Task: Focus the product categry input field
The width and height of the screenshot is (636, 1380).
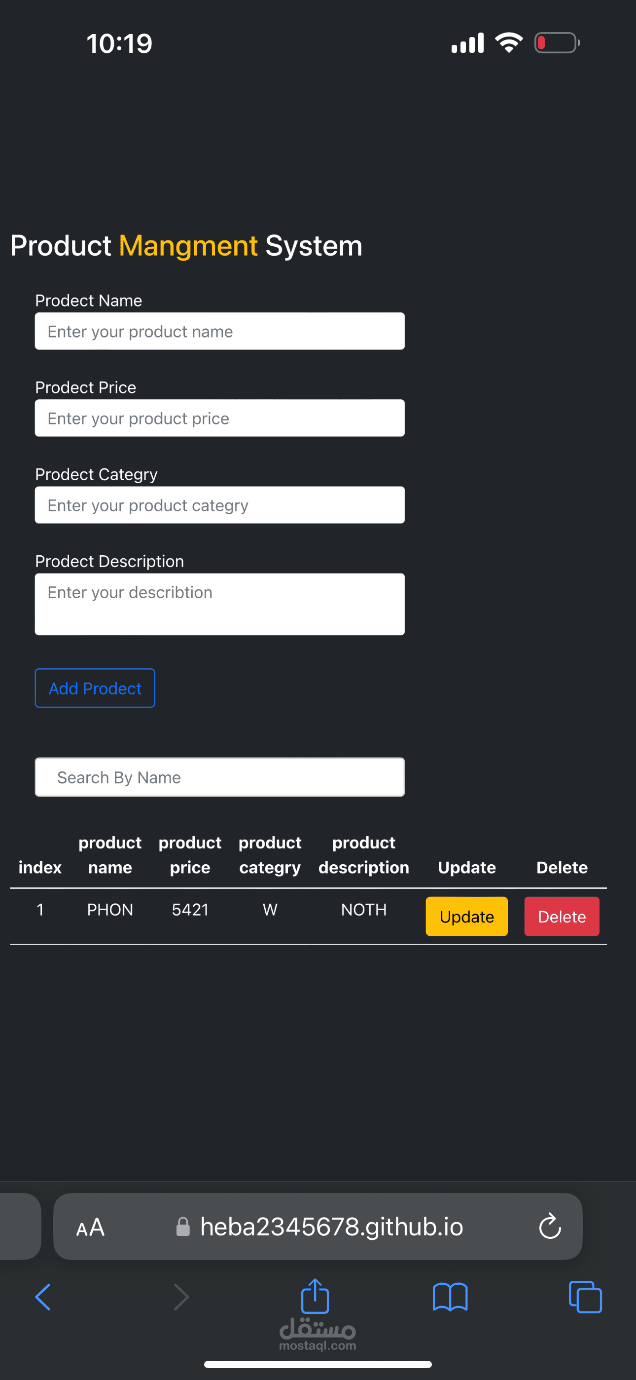Action: pyautogui.click(x=219, y=504)
